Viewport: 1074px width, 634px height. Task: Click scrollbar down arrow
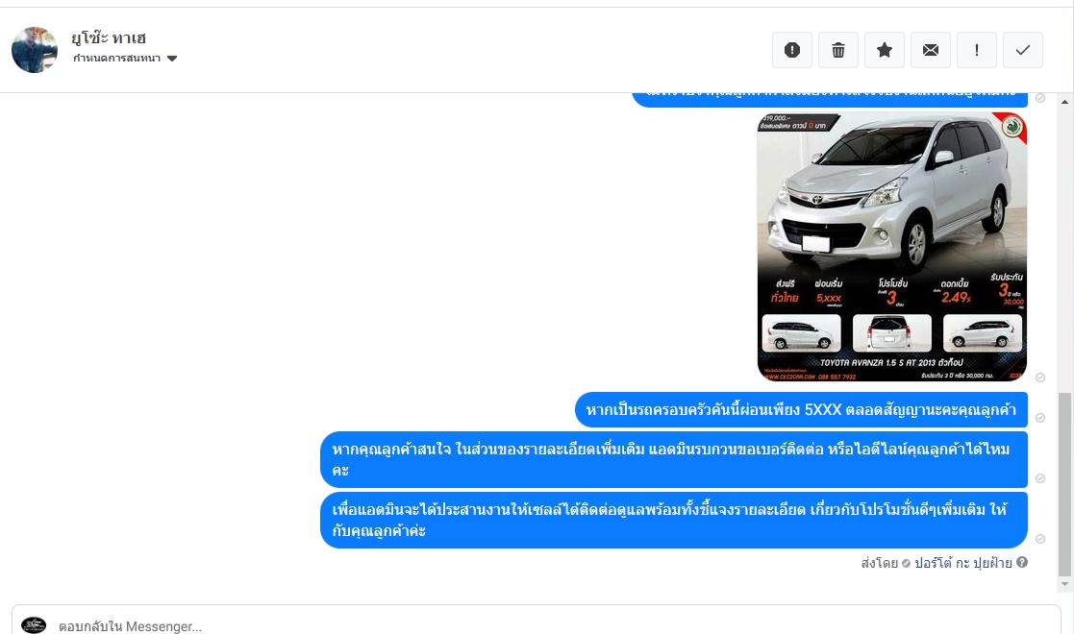pyautogui.click(x=1064, y=584)
